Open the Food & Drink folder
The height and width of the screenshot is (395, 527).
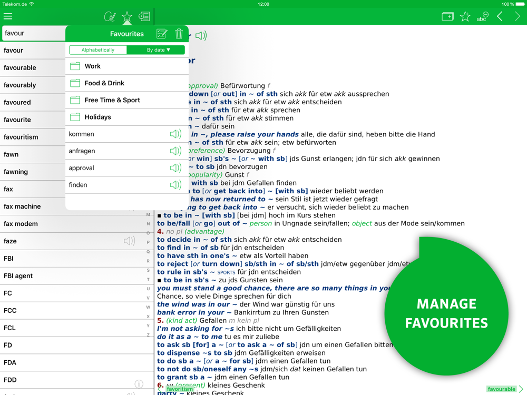[127, 83]
